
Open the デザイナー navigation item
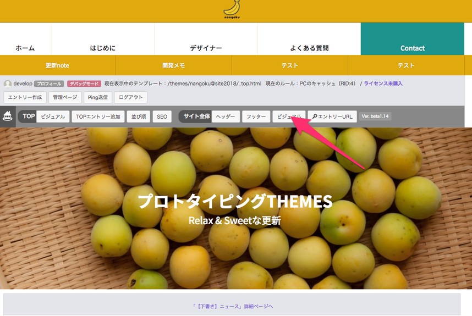click(x=206, y=48)
